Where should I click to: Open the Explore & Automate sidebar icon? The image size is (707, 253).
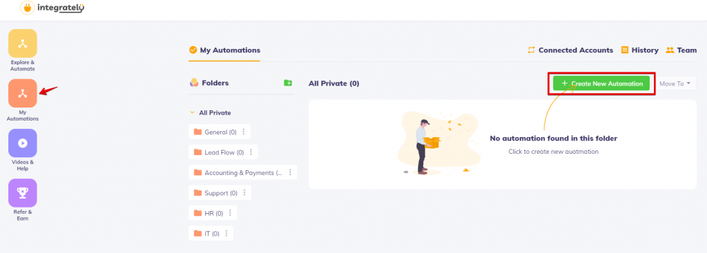tap(23, 43)
